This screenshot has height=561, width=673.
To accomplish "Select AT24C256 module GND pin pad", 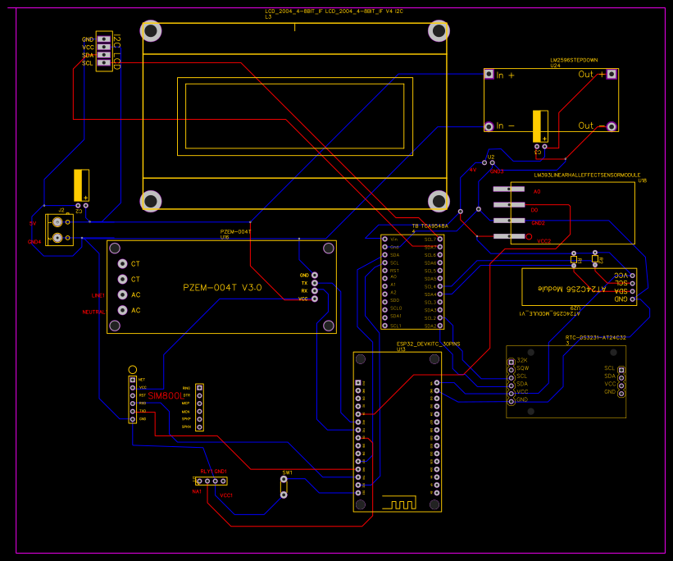I will [632, 299].
